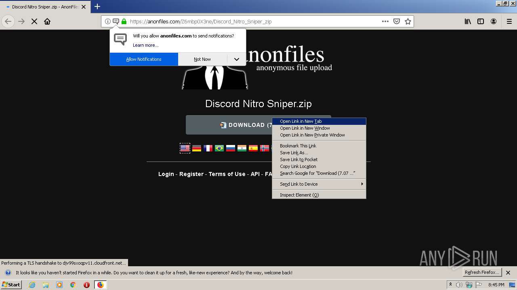Click the back navigation arrow
This screenshot has width=517, height=290.
pyautogui.click(x=8, y=21)
